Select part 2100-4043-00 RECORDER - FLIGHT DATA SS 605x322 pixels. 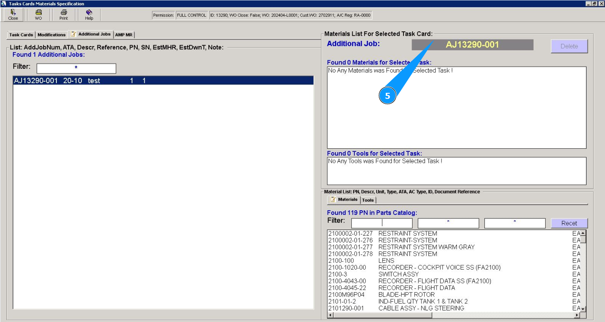454,281
